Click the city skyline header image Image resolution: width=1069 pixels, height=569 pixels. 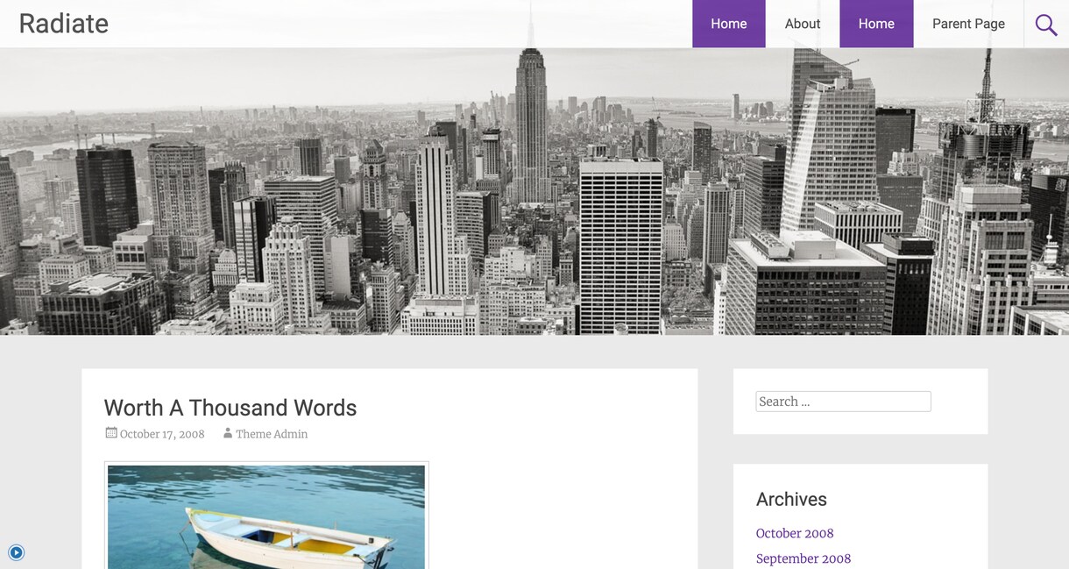(x=534, y=191)
